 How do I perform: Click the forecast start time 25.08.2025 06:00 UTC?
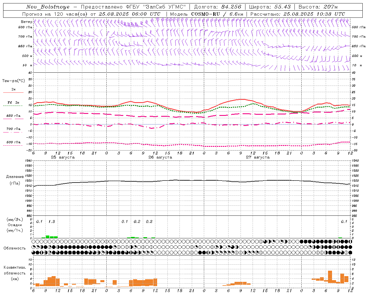[130, 14]
